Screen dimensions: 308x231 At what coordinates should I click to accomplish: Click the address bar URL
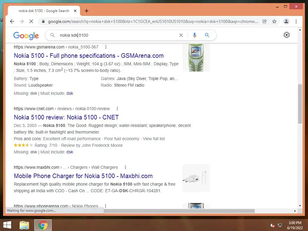[x=153, y=21]
